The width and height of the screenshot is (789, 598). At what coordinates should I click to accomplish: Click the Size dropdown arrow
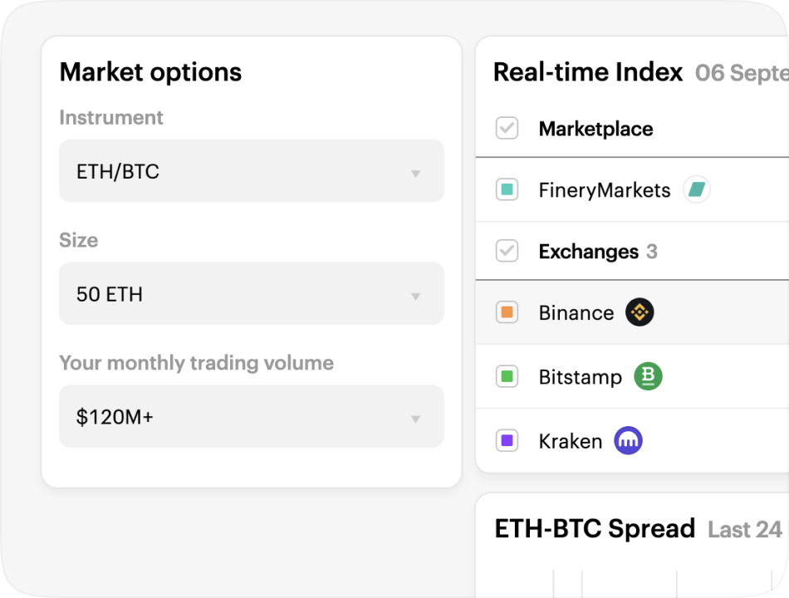click(x=415, y=296)
